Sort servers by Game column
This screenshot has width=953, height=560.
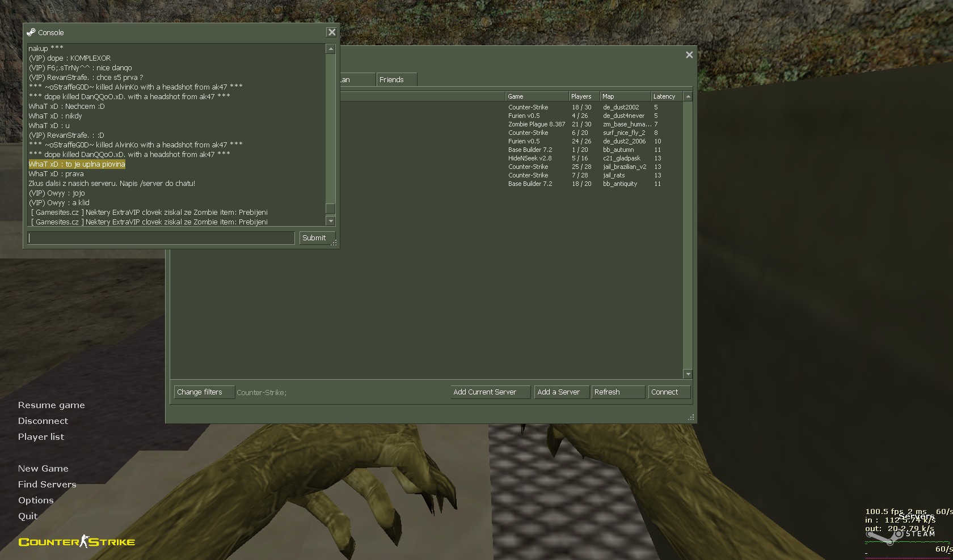537,96
